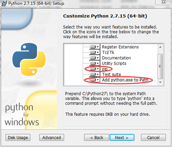Click the feature list scroll-down arrow
The image size is (172, 147).
coord(160,82)
